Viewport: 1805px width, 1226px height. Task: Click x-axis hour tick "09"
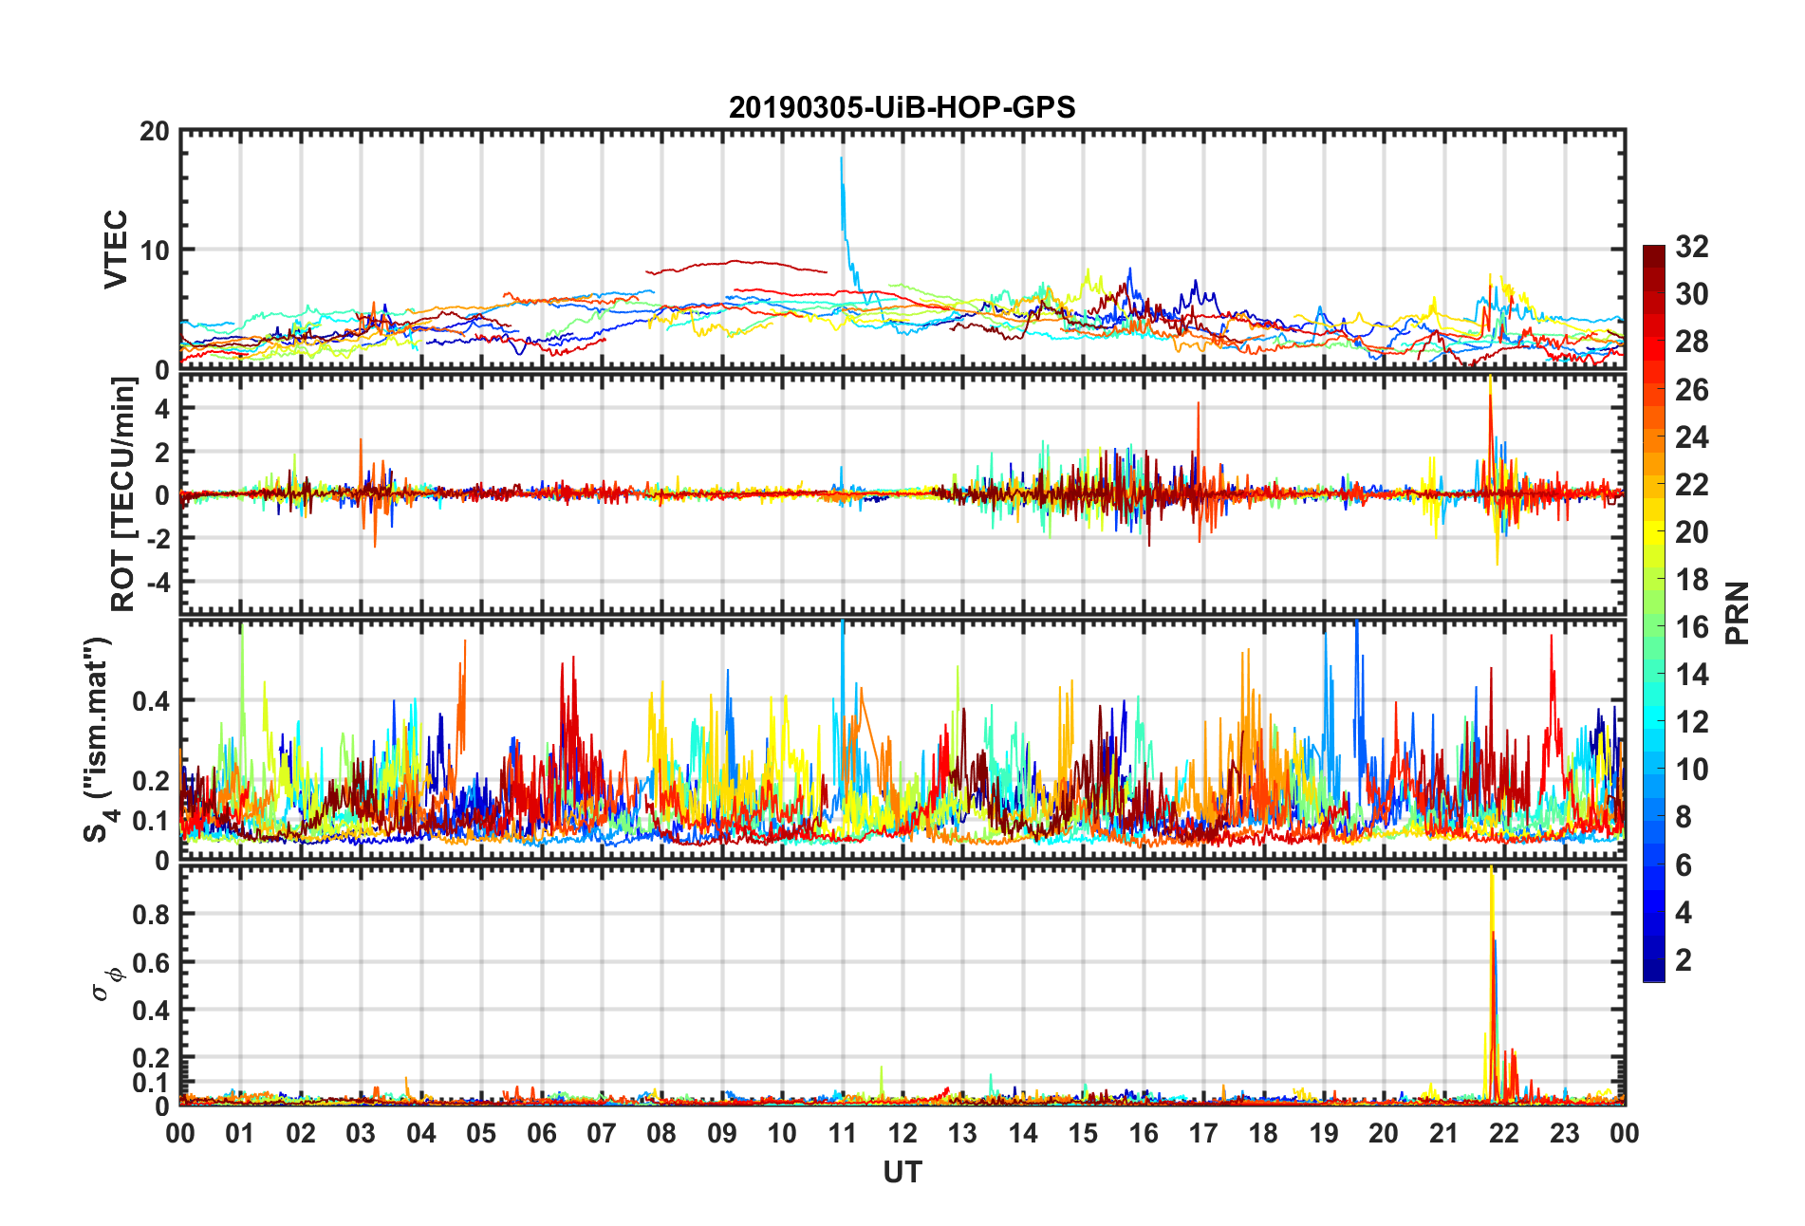722,1133
